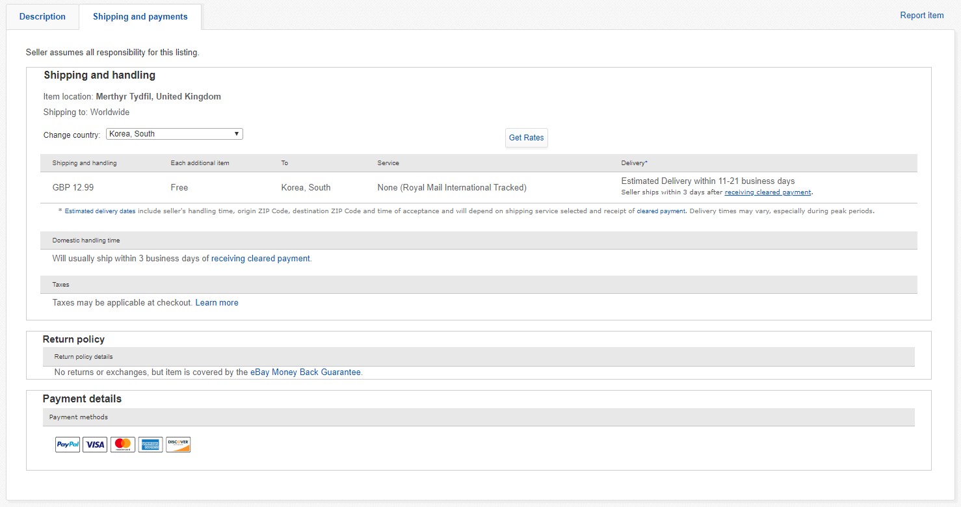Click the Korea, South destination cell

pos(306,188)
